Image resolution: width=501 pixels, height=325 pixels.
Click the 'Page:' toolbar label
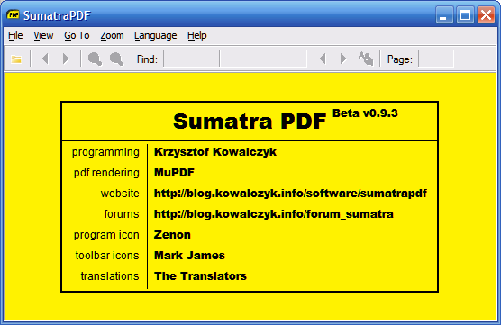tap(400, 59)
